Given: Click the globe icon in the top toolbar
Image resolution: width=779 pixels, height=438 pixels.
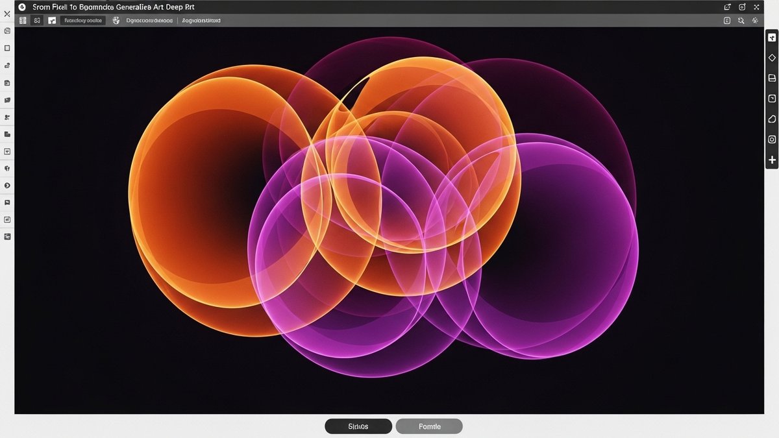Looking at the screenshot, I should [116, 20].
